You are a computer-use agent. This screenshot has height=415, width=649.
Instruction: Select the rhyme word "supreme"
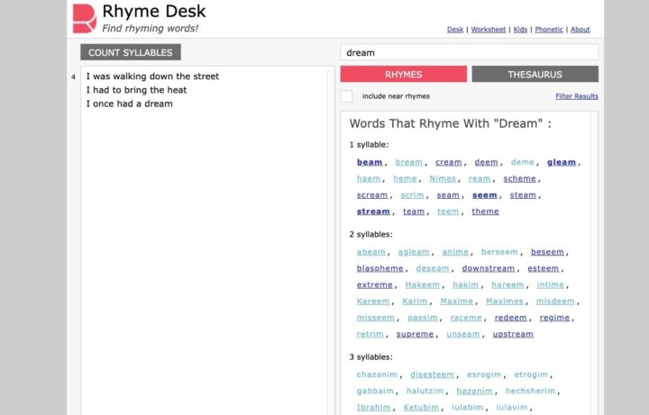click(415, 334)
